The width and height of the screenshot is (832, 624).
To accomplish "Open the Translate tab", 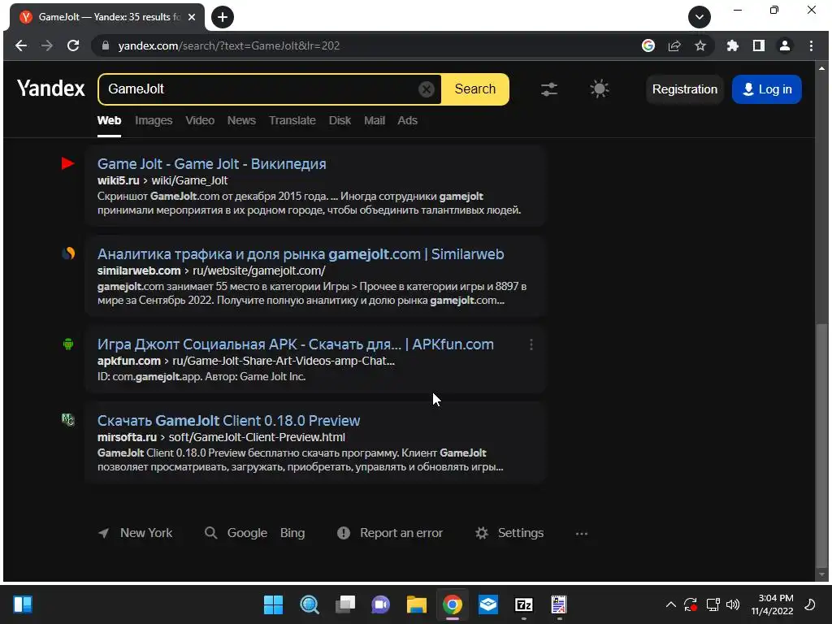I will click(292, 120).
